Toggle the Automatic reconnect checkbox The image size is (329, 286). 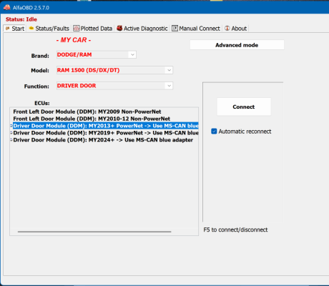click(x=214, y=132)
